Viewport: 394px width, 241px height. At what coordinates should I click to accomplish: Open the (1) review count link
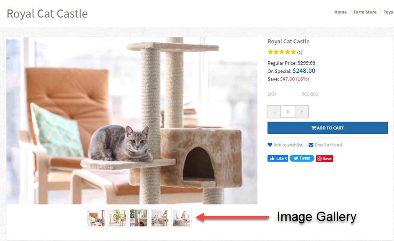click(x=300, y=52)
